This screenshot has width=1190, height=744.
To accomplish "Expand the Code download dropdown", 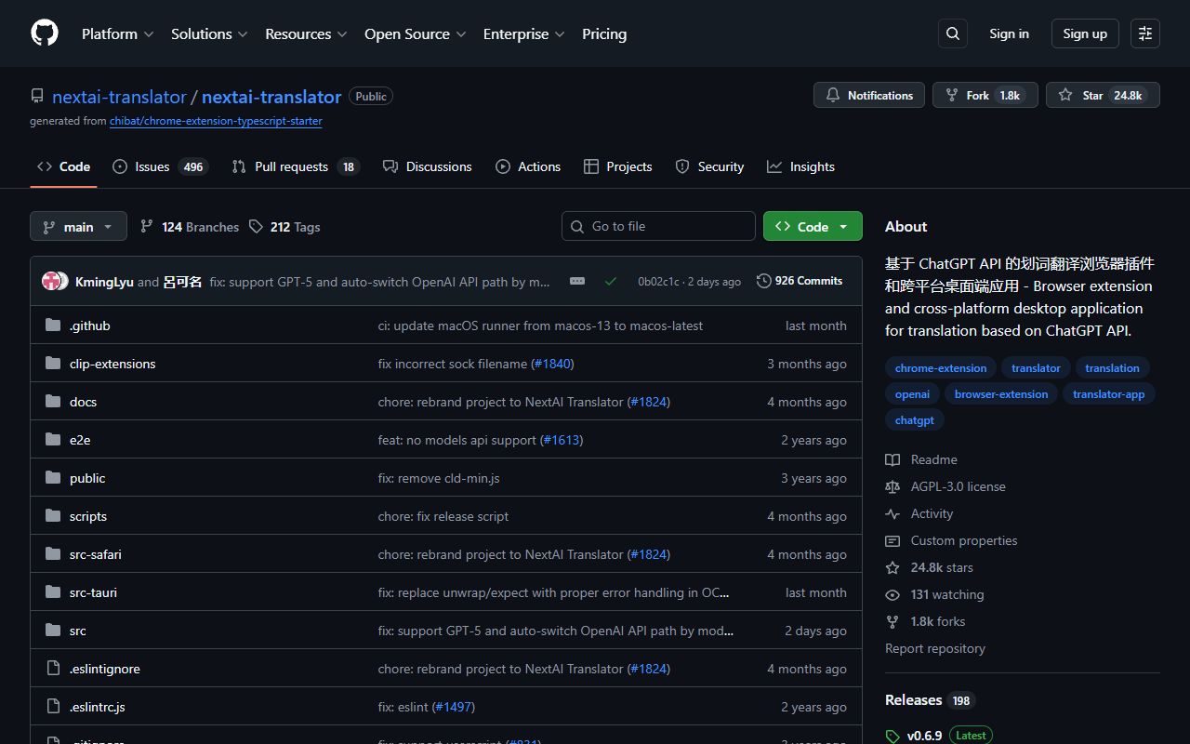I will (843, 226).
